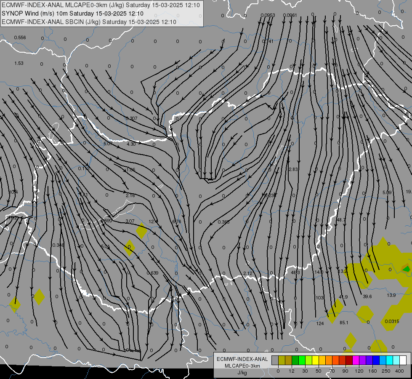Click the map value 13.2
Screen dimensions: 412x379
(343, 271)
